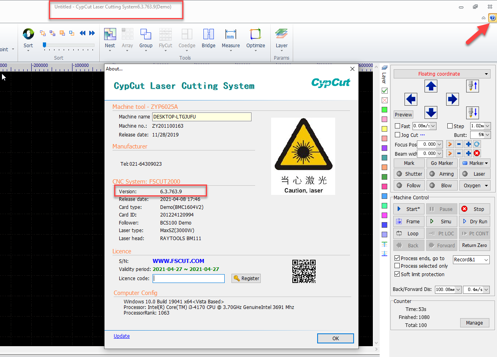Lower the laser head with Z-down icon

tap(473, 112)
